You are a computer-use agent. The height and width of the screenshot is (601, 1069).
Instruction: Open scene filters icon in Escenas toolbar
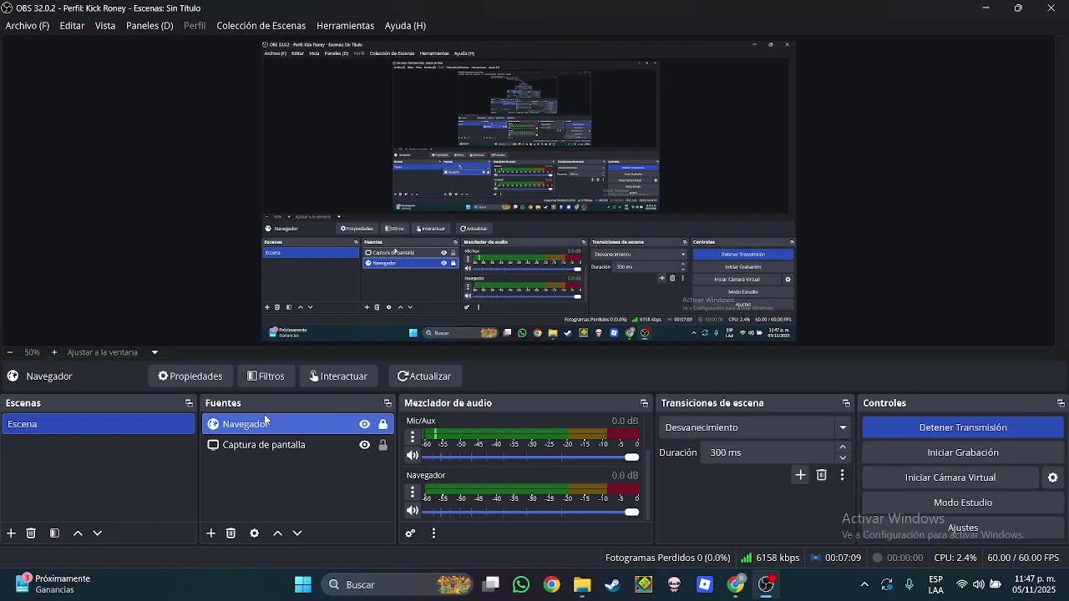(54, 533)
